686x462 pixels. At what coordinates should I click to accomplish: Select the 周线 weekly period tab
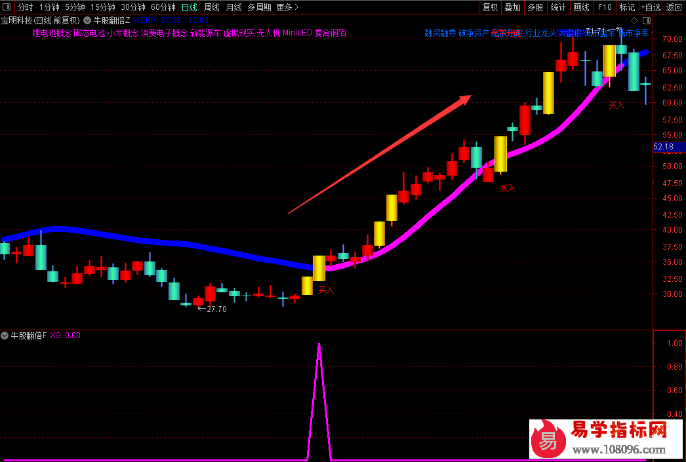(211, 7)
